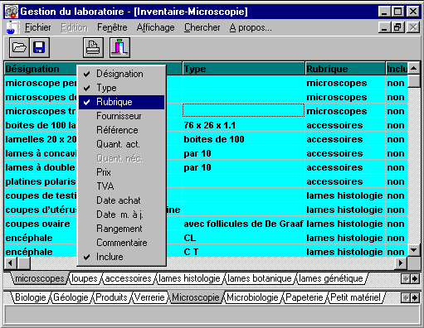Enable the Référence column
The height and width of the screenshot is (328, 424).
pyautogui.click(x=121, y=130)
